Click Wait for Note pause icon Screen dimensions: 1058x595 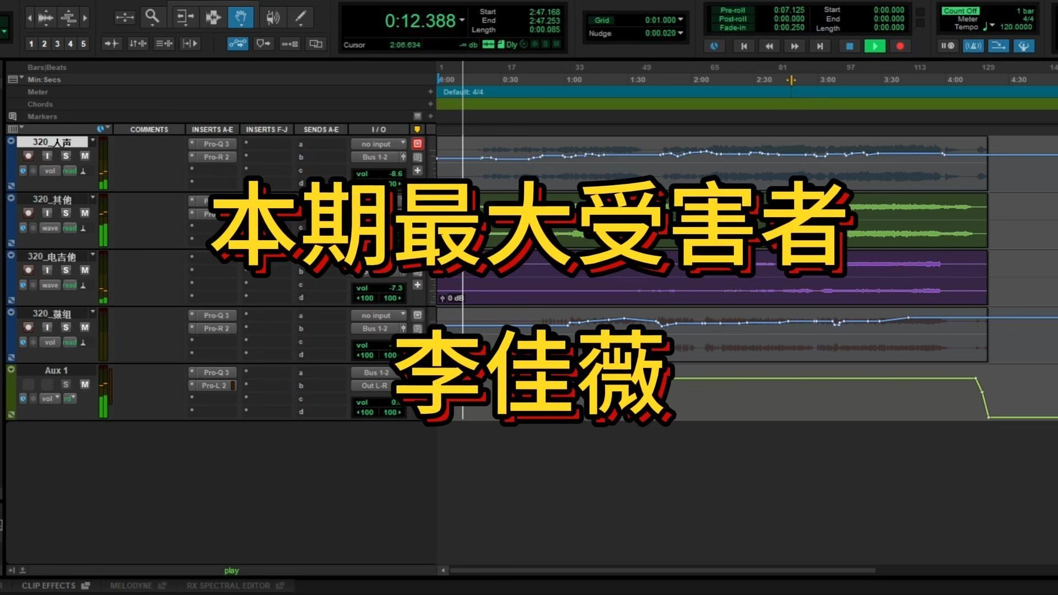tap(947, 46)
